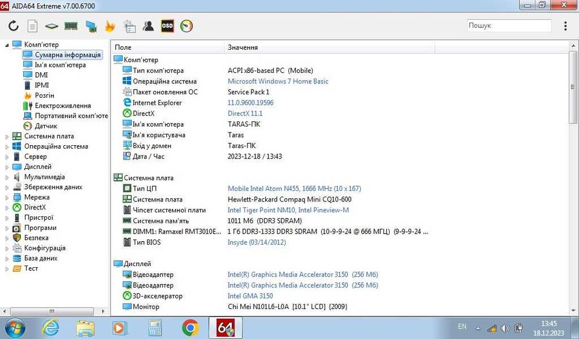Image resolution: width=579 pixels, height=339 pixels.
Task: Collapse the Комп'ютер tree node
Action: [x=6, y=45]
